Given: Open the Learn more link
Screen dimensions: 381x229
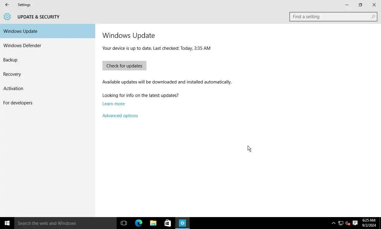Looking at the screenshot, I should point(113,104).
